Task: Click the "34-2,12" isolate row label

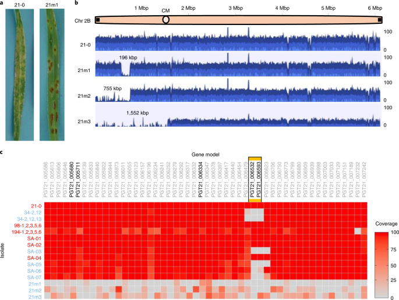Action: [33, 213]
